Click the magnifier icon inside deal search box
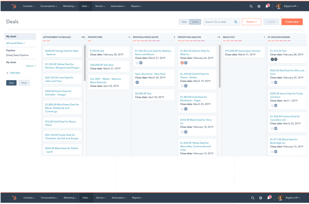 tap(236, 22)
